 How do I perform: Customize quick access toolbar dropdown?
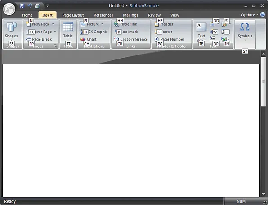pyautogui.click(x=48, y=6)
